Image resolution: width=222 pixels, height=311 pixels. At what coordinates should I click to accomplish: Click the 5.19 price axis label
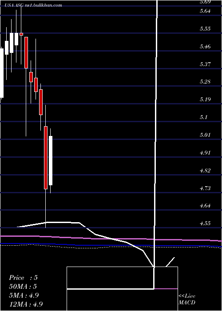click(205, 100)
